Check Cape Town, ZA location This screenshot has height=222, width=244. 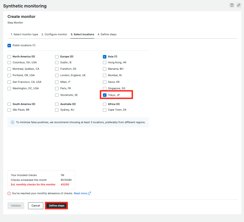[104, 110]
